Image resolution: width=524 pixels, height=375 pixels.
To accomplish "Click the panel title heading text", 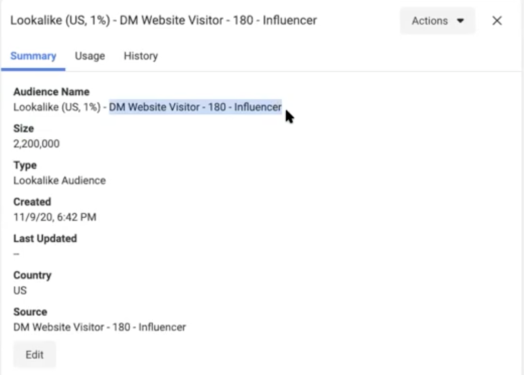I will 163,20.
